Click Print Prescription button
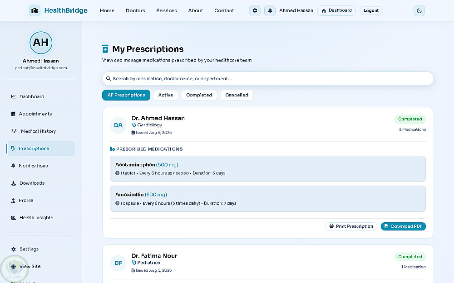454x283 pixels. 351,226
